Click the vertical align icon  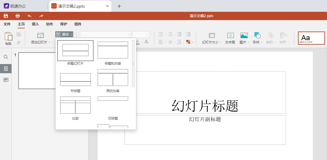[x=170, y=42]
